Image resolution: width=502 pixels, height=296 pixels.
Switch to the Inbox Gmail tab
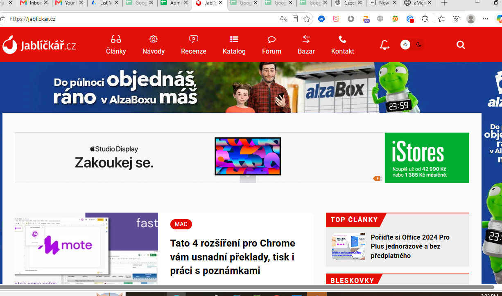[34, 3]
